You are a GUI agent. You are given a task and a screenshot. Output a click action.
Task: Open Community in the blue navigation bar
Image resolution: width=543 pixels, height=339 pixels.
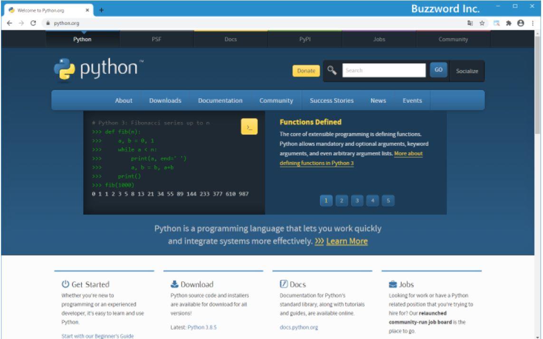tap(276, 101)
